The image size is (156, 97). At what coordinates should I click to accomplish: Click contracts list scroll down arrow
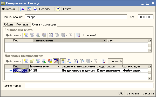[x=150, y=78]
